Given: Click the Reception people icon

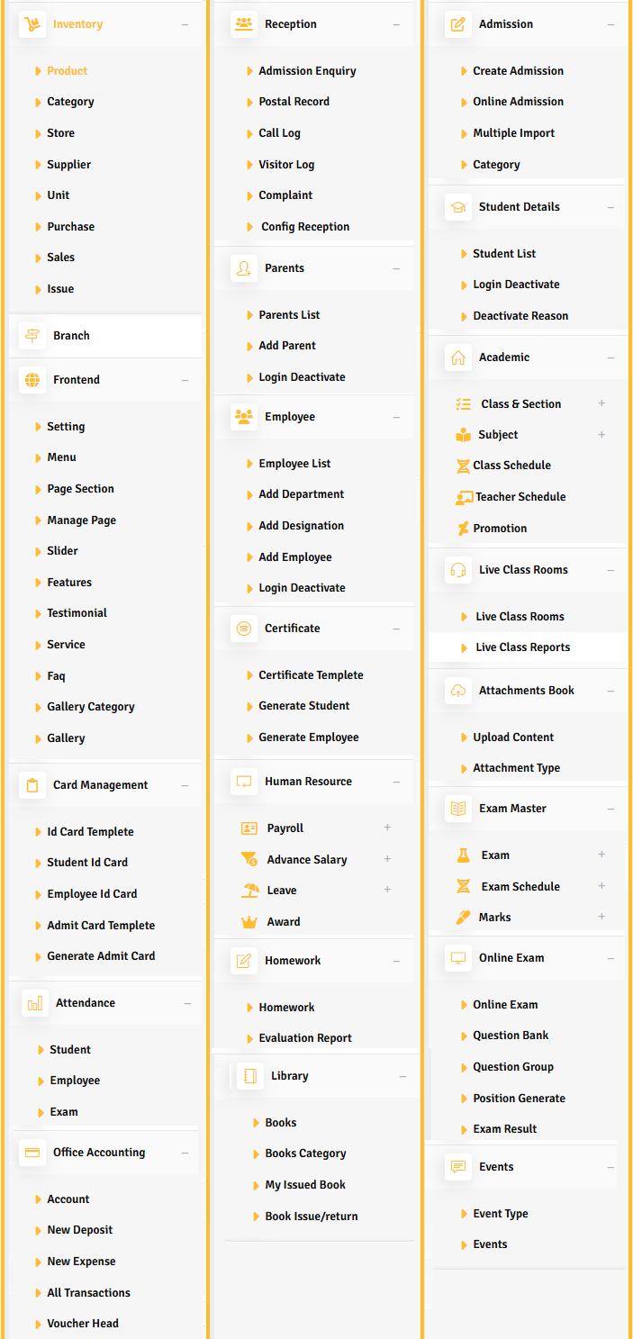Looking at the screenshot, I should [243, 24].
